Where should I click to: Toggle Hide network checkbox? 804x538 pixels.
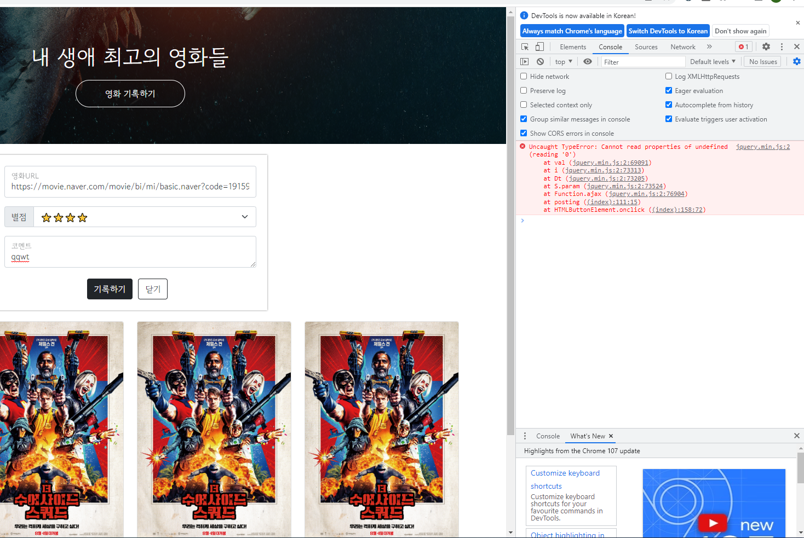(x=524, y=77)
